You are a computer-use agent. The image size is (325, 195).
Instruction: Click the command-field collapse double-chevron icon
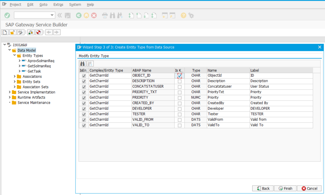(x=60, y=15)
